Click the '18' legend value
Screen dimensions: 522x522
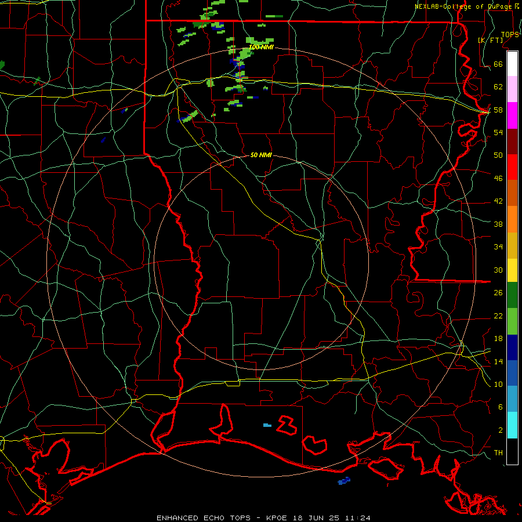pos(498,338)
